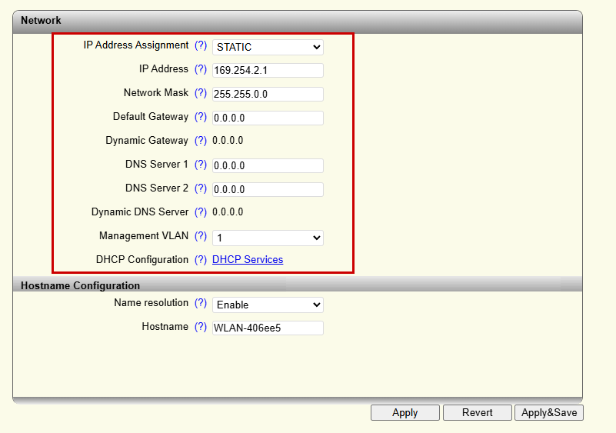Click the Hostname text field
616x433 pixels.
[x=268, y=328]
